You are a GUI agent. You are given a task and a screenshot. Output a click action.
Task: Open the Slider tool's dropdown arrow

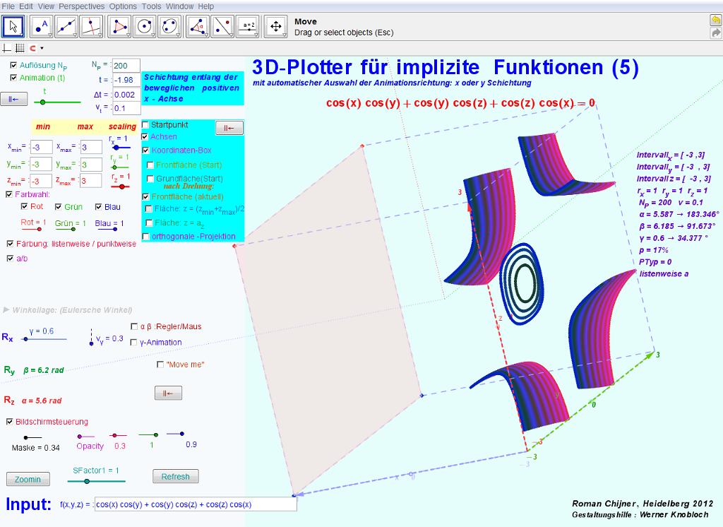pos(257,35)
